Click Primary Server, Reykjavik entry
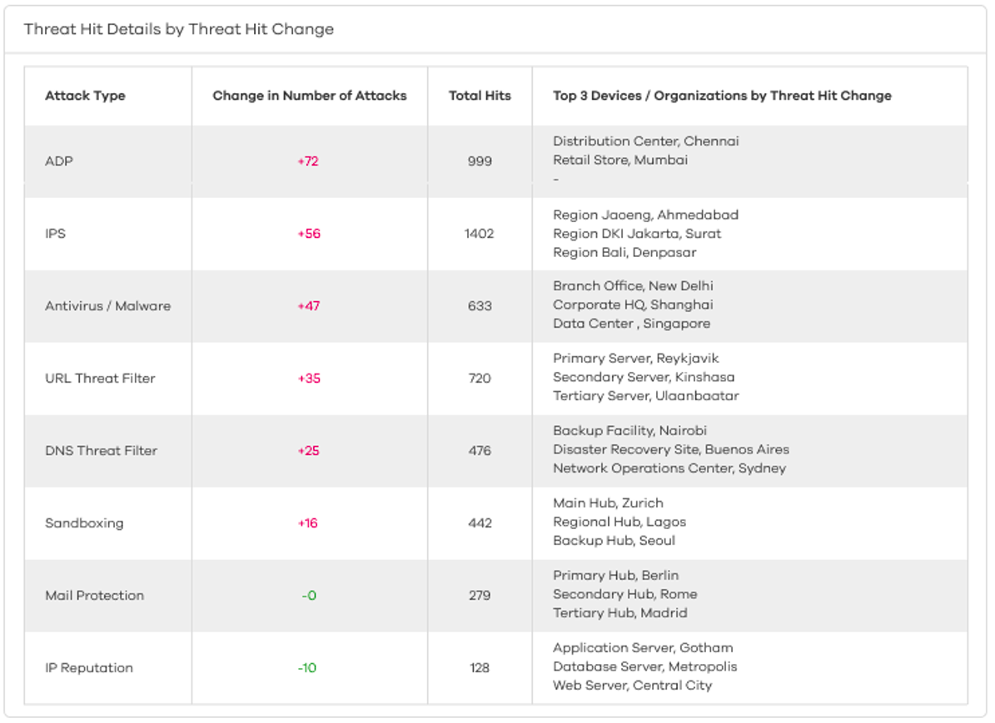 pos(635,359)
